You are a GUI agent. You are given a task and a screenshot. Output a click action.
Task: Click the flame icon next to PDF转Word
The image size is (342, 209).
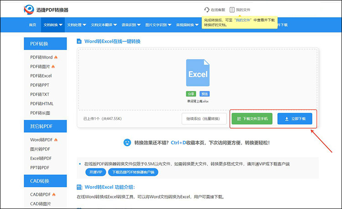coord(56,57)
